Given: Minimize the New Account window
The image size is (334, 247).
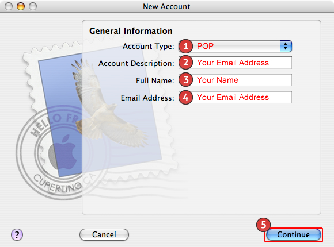Looking at the screenshot, I should [x=21, y=6].
